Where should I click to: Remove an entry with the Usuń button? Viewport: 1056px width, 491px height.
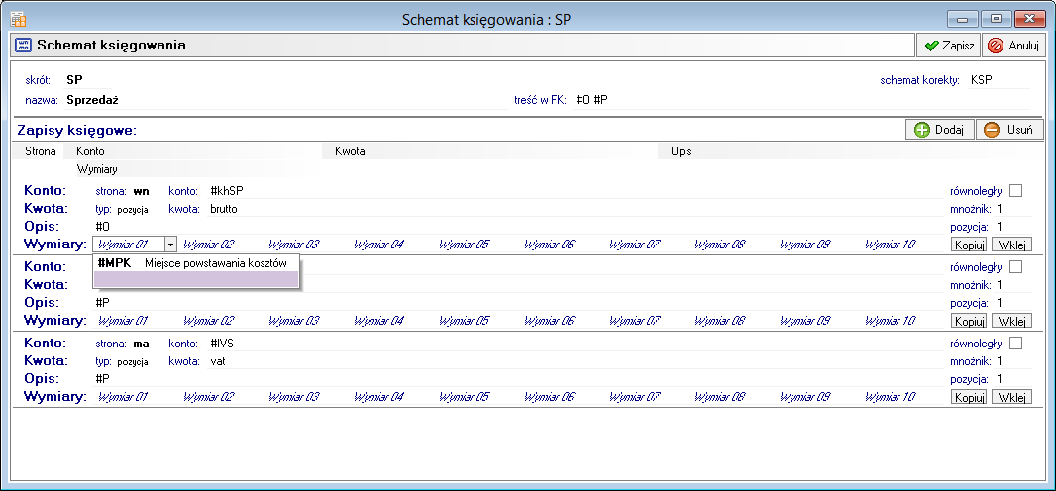[x=1009, y=130]
